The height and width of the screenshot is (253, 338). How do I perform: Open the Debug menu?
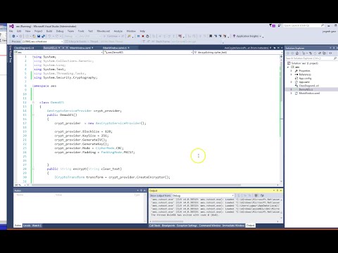pos(60,31)
